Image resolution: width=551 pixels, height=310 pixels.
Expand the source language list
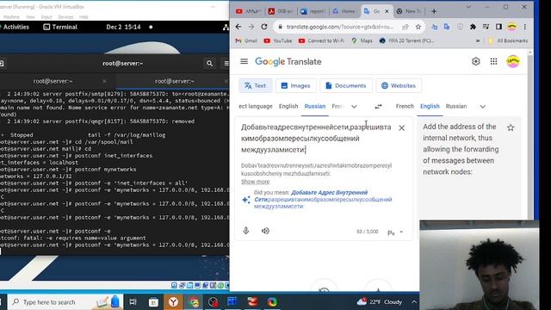point(354,106)
